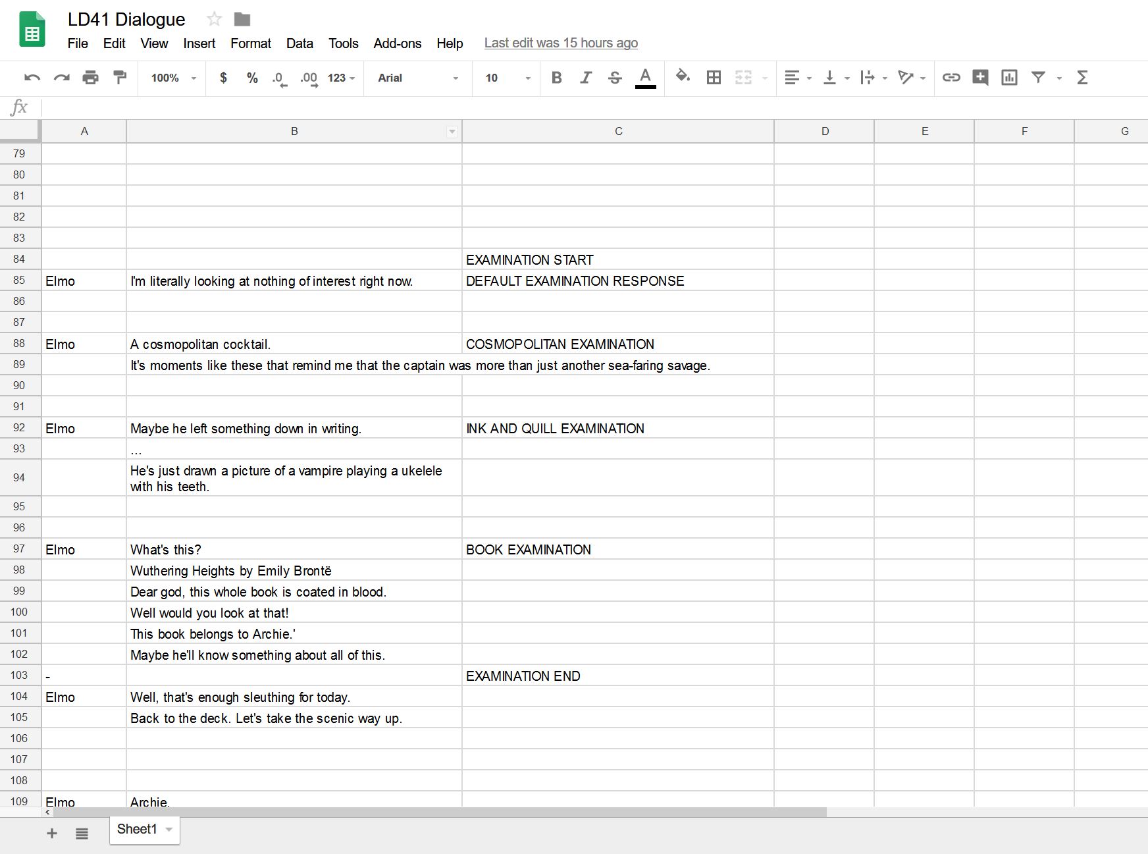The width and height of the screenshot is (1148, 854).
Task: Open the Insert menu
Action: (199, 43)
